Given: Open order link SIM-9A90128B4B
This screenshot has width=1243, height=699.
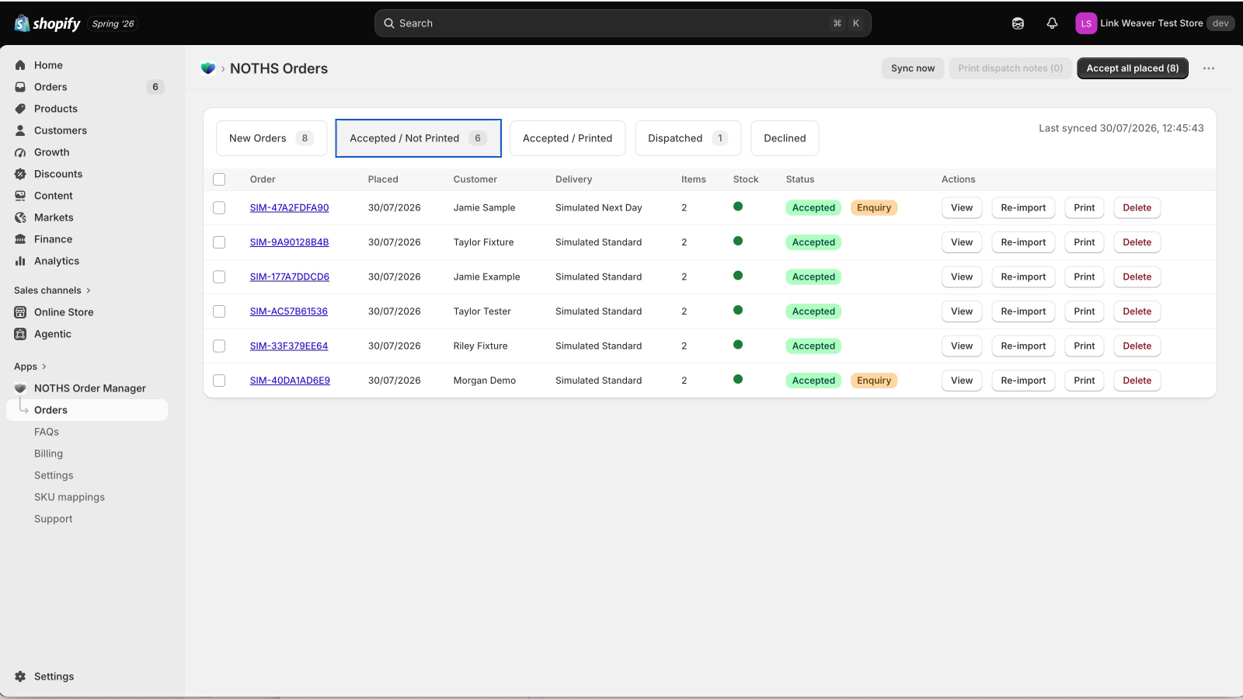Looking at the screenshot, I should pos(289,242).
